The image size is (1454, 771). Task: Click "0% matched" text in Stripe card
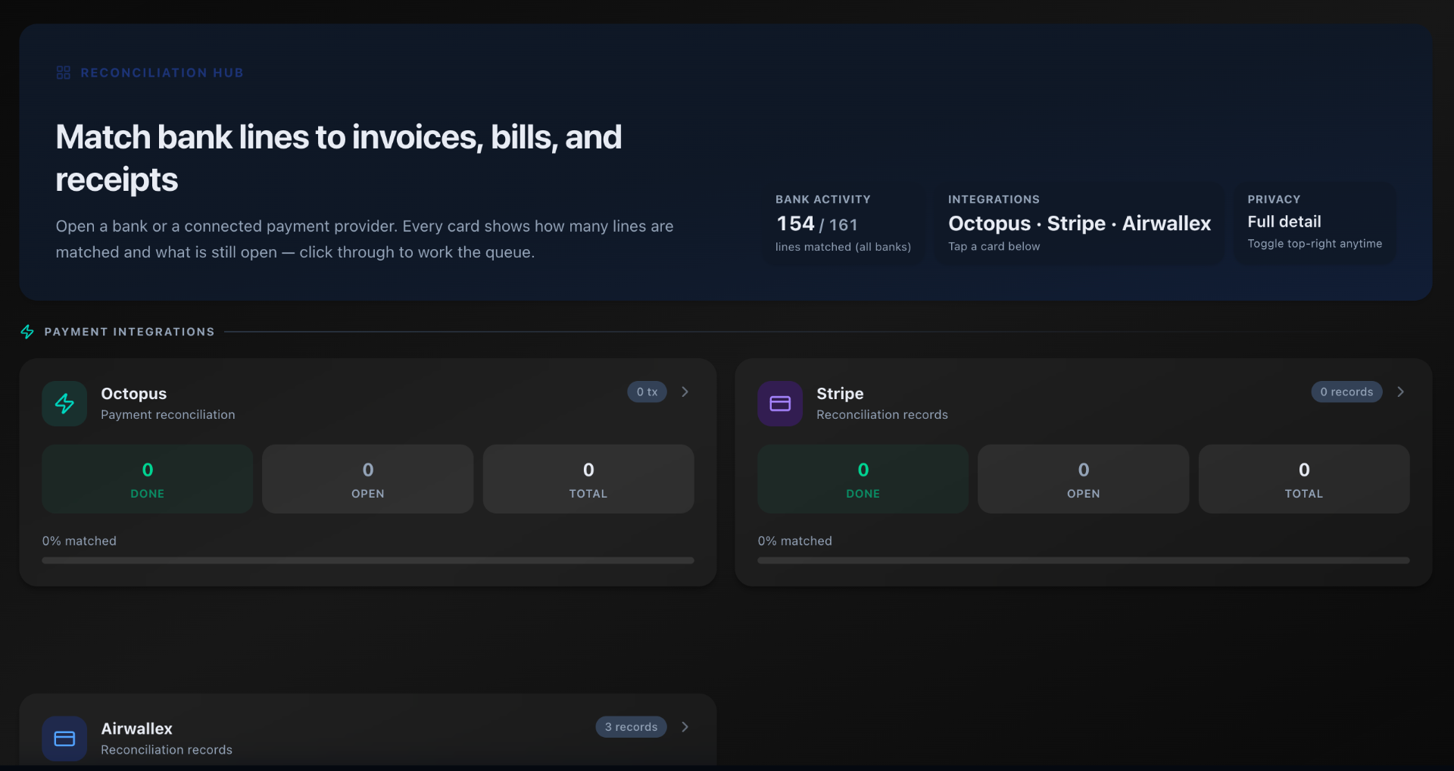[795, 541]
